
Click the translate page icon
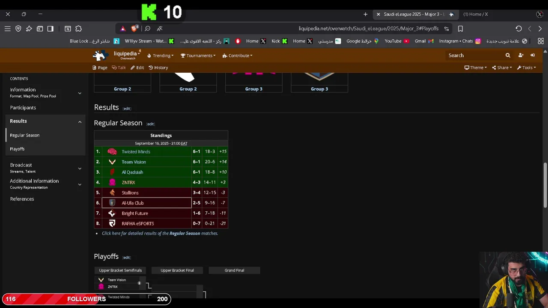[160, 29]
